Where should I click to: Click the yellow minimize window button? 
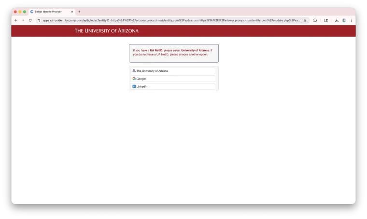pyautogui.click(x=20, y=12)
